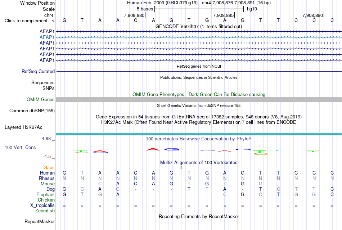342x230 pixels.
Task: Click the Scale label on the left
Action: click(49, 9)
